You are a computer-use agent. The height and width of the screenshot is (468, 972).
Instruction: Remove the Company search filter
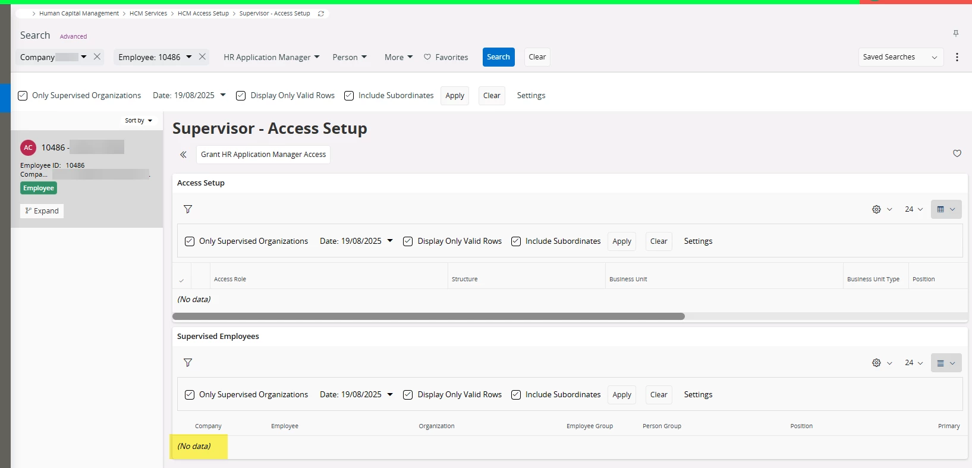(x=97, y=56)
